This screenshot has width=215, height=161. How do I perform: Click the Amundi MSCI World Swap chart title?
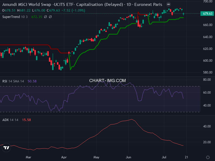pyautogui.click(x=82, y=5)
